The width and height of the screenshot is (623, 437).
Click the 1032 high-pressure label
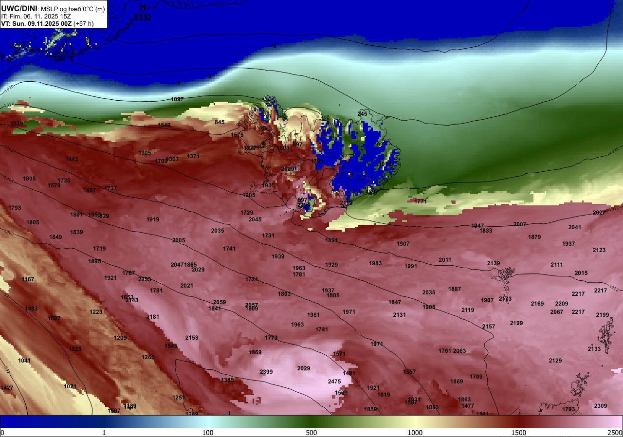pos(144,18)
